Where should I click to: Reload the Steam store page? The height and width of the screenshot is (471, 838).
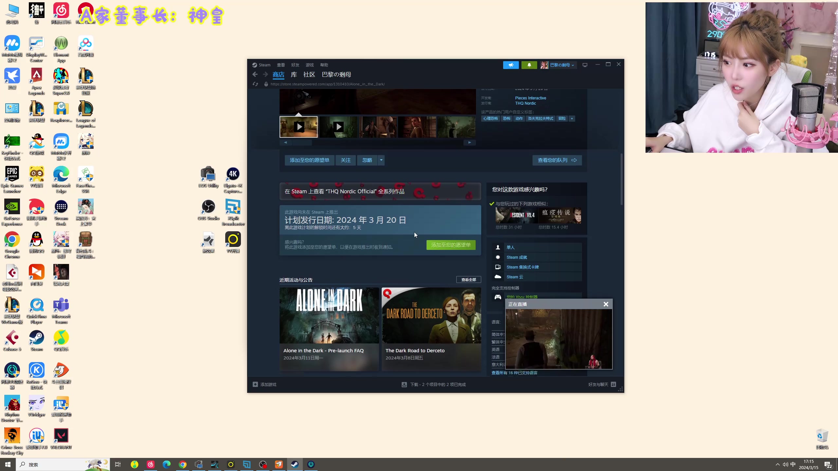click(255, 84)
